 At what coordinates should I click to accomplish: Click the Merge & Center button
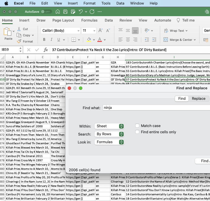[179, 40]
